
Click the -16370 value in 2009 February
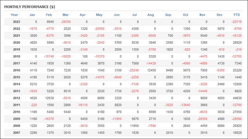click(49, 119)
